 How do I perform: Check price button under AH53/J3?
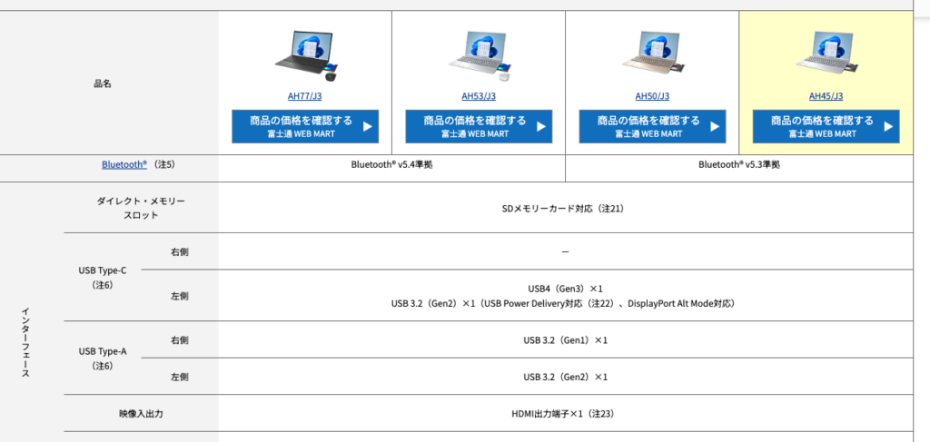(479, 126)
